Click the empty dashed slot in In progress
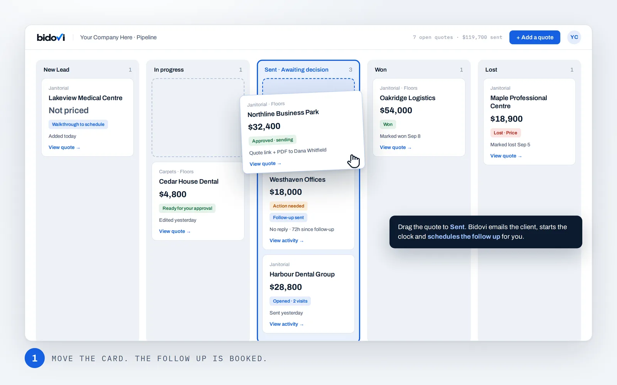The width and height of the screenshot is (617, 385). click(x=198, y=118)
